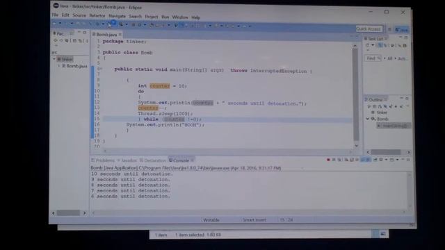The image size is (445, 250).
Task: Switch to the Java perspective button
Action: pyautogui.click(x=402, y=30)
